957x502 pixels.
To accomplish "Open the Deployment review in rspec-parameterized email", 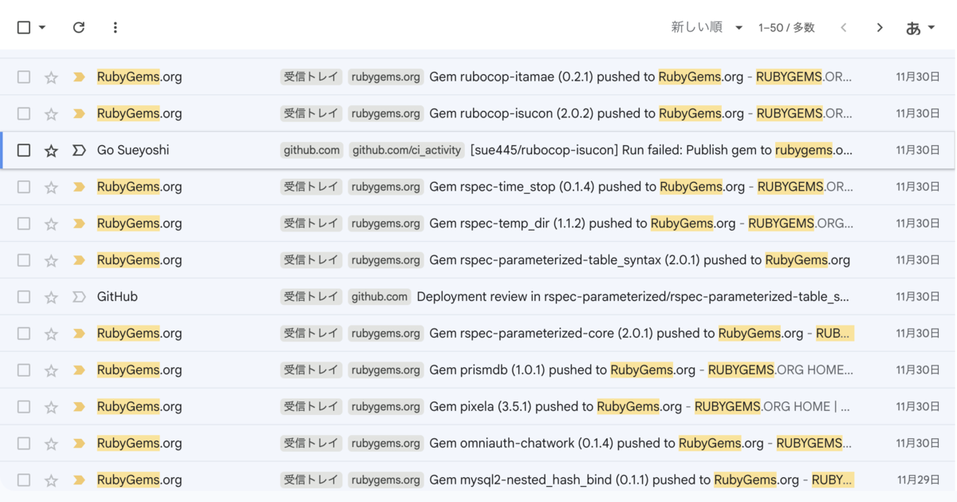I will 633,297.
